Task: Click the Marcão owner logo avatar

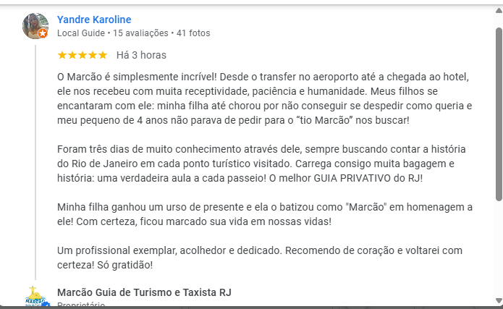Action: point(35,297)
